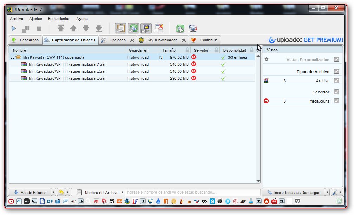Close the My.JDownloader tab
The height and width of the screenshot is (215, 354).
(184, 40)
